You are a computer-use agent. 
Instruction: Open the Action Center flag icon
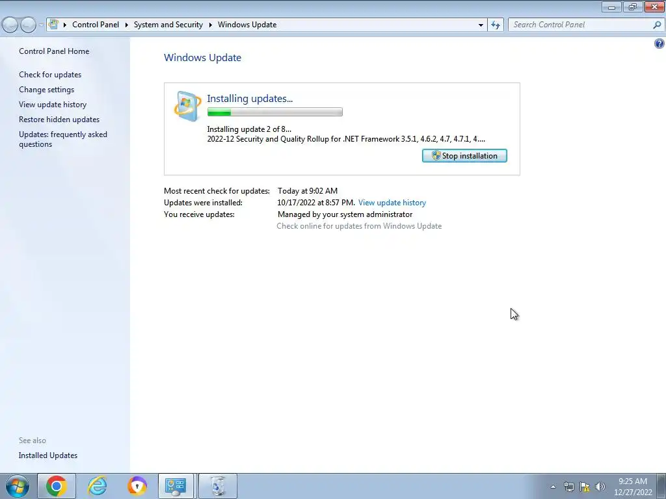tap(585, 487)
